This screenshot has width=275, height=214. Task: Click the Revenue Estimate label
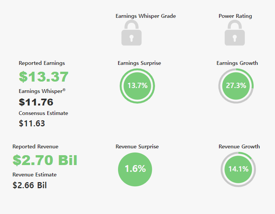coord(35,175)
